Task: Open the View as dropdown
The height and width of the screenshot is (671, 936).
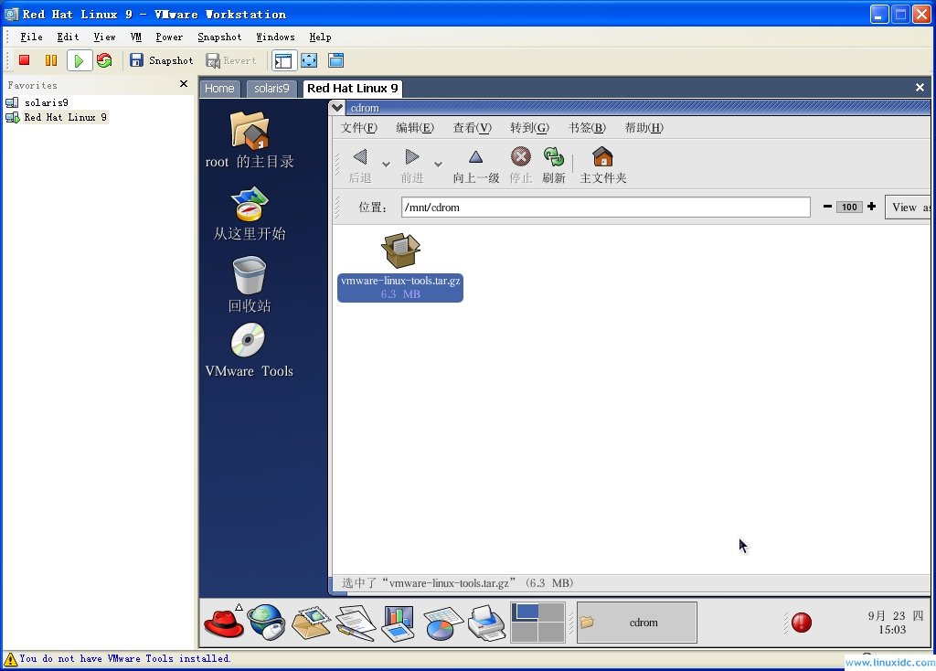Action: [x=909, y=208]
